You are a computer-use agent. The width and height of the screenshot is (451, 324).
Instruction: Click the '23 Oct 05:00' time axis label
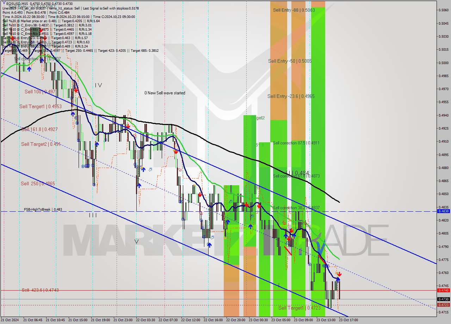pyautogui.click(x=280, y=320)
